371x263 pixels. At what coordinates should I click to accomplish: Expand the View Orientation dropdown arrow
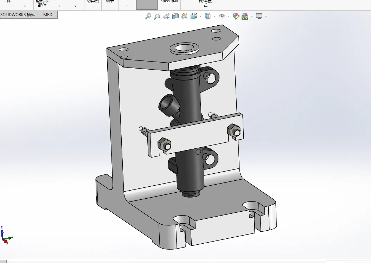click(201, 16)
